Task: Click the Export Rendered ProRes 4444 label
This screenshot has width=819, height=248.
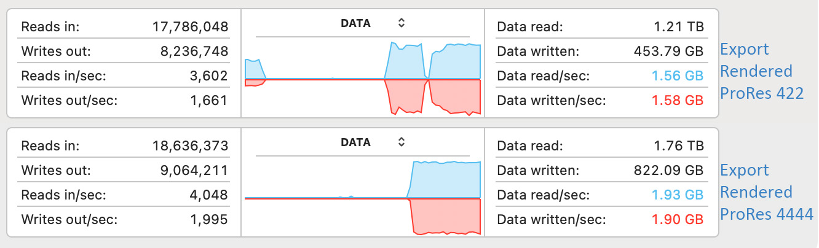Action: click(766, 192)
